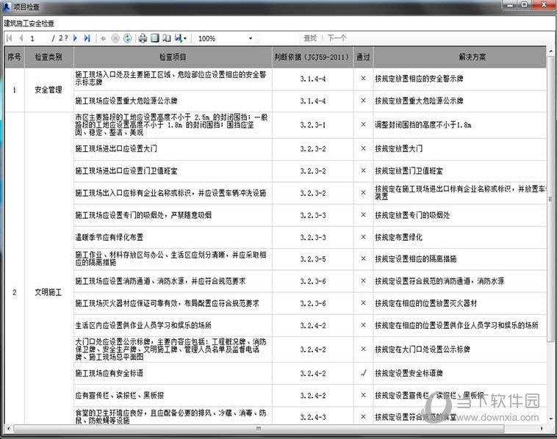Click the 下一个 find next link
The image size is (557, 439).
[x=337, y=38]
